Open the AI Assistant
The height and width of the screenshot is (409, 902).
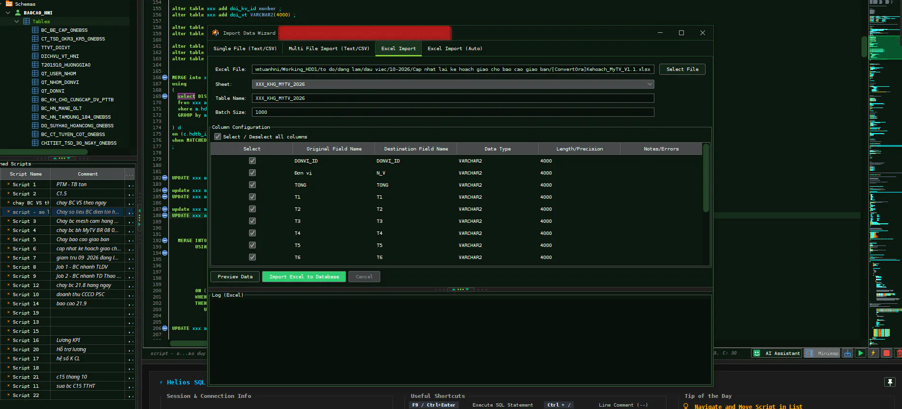pos(777,353)
